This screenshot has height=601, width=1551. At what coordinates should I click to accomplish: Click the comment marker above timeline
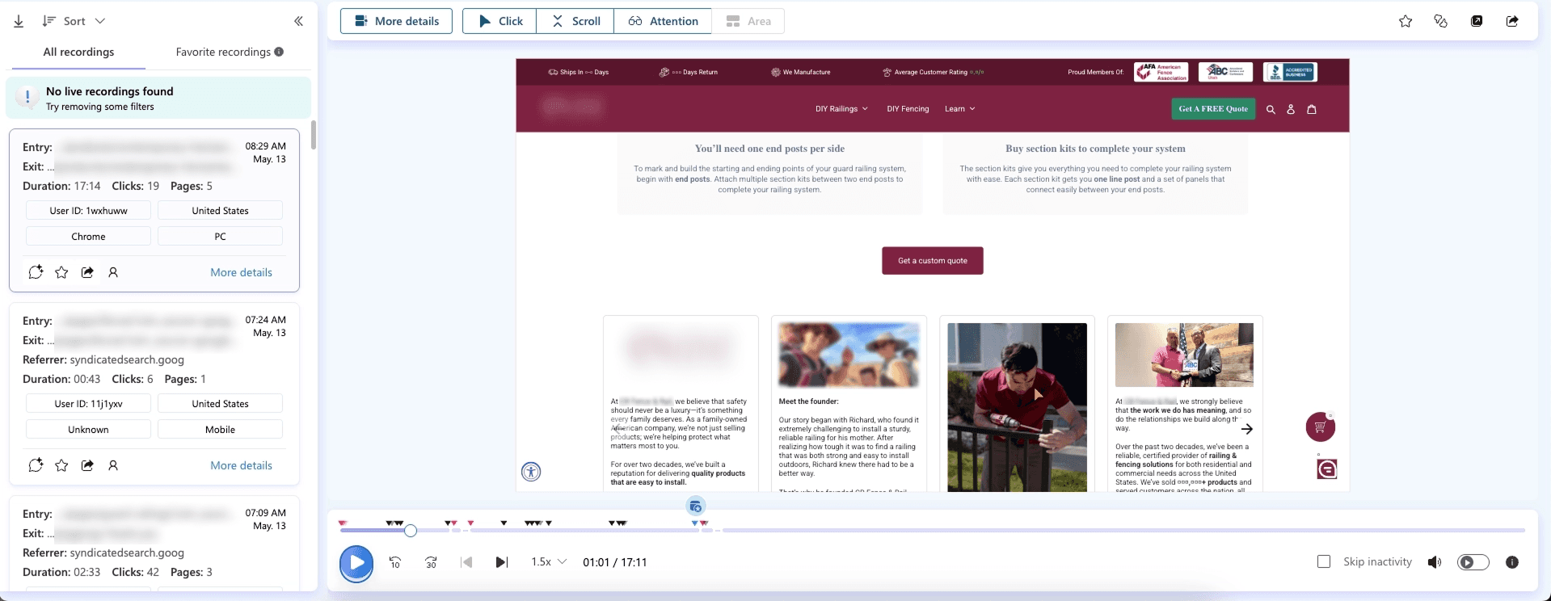point(695,506)
